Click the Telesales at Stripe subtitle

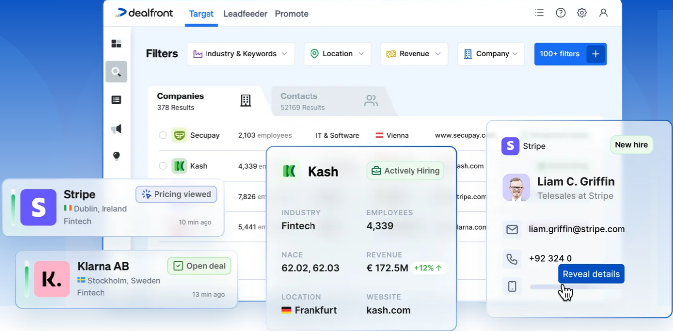(x=575, y=196)
